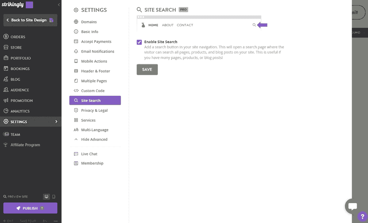Click the warning badge on Publish
The width and height of the screenshot is (368, 223).
click(x=42, y=208)
